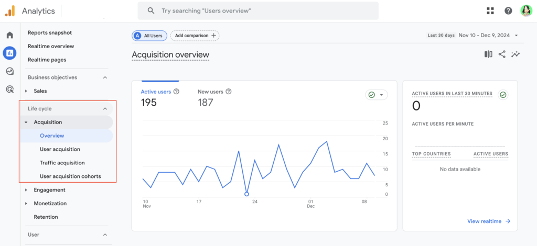Open the Google apps grid icon
This screenshot has height=246, width=537.
click(490, 10)
